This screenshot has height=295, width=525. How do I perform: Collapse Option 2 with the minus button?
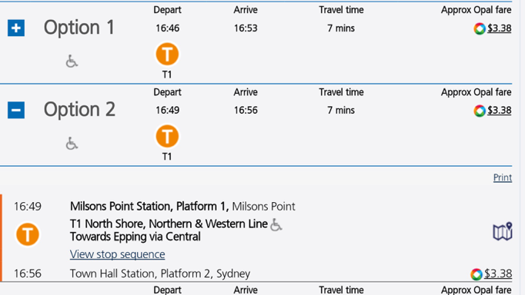coord(16,111)
